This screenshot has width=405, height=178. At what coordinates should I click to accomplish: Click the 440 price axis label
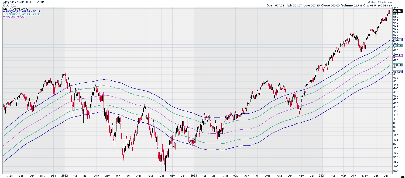click(396, 88)
